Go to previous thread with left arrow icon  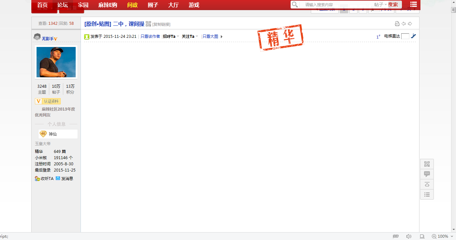point(403,24)
